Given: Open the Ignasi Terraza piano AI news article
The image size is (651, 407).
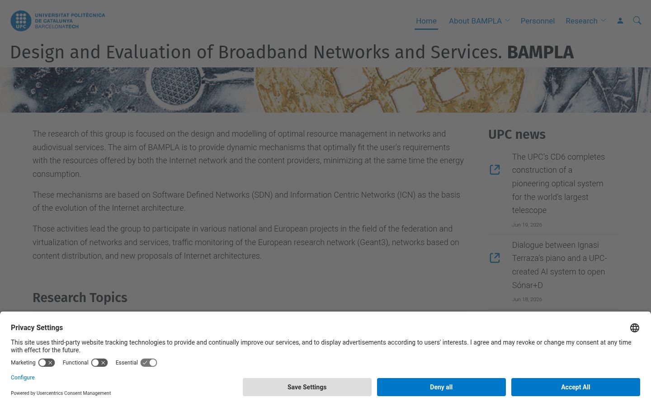Looking at the screenshot, I should coord(559,265).
